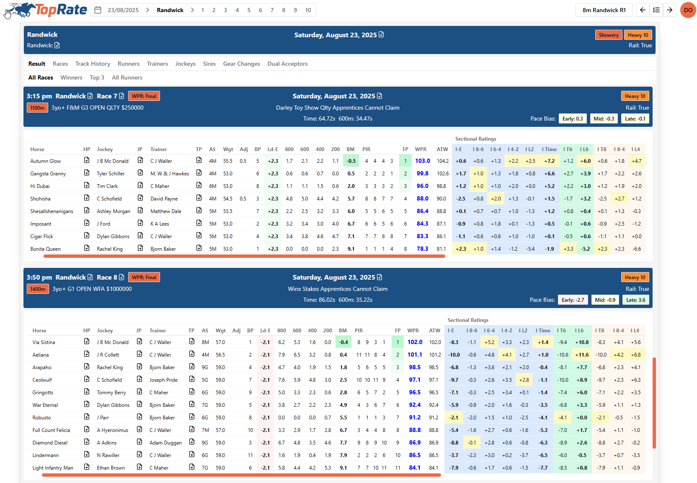This screenshot has width=697, height=483.
Task: Expand the chevron after the date 23/08/2025
Action: click(x=147, y=10)
